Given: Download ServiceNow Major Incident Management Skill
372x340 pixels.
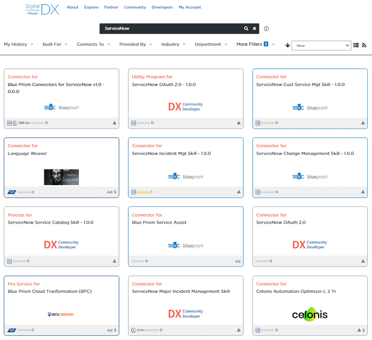Looking at the screenshot, I should tap(239, 330).
